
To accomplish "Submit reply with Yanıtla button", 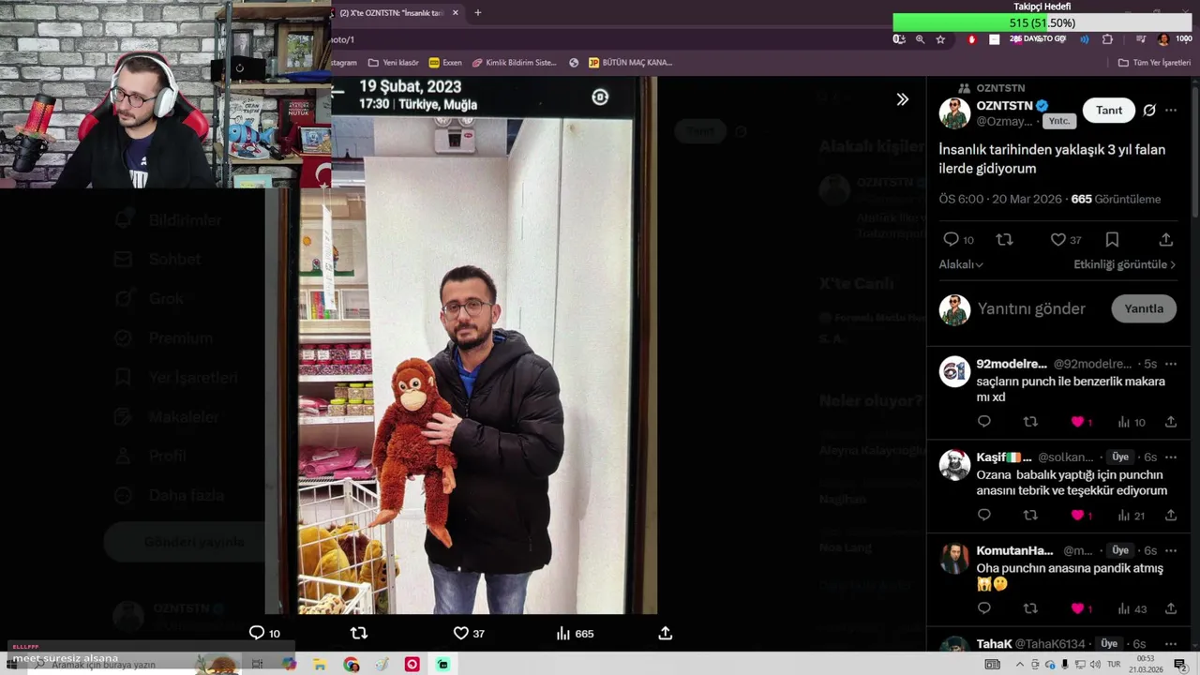I will click(x=1144, y=308).
